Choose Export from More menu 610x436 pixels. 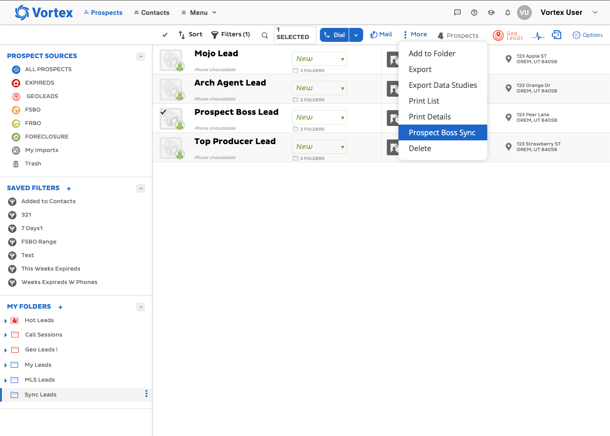pyautogui.click(x=443, y=69)
